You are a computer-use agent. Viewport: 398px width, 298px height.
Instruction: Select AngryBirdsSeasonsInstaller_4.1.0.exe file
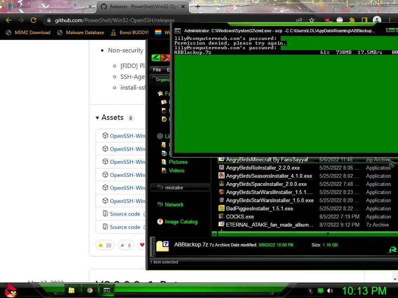[269, 176]
